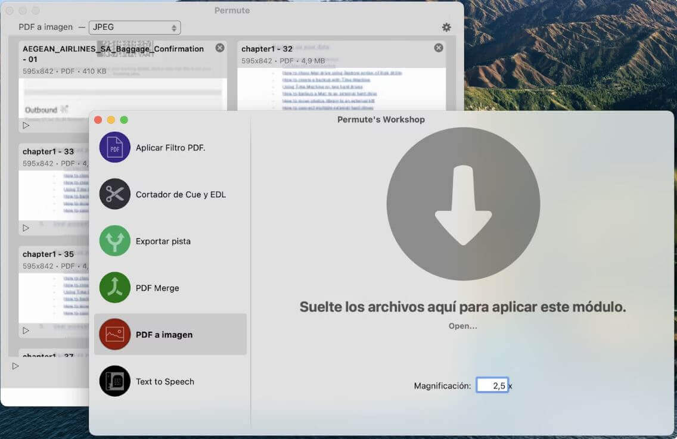The height and width of the screenshot is (439, 677).
Task: Click the Suelte los archivos aquí heading
Action: [x=463, y=307]
